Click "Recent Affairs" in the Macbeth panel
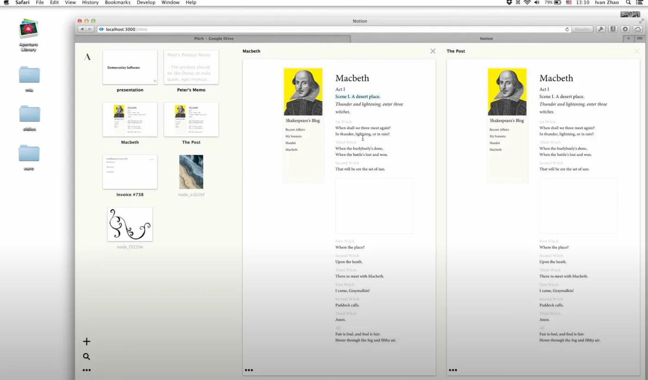Viewport: 648px width, 380px height. pos(295,130)
